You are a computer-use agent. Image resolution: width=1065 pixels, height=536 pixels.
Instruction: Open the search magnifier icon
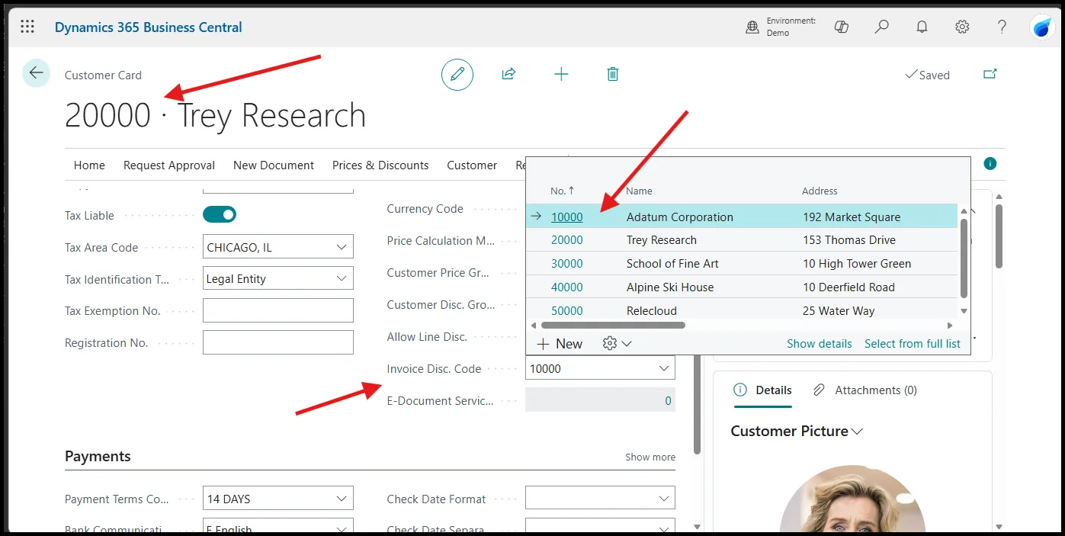882,27
